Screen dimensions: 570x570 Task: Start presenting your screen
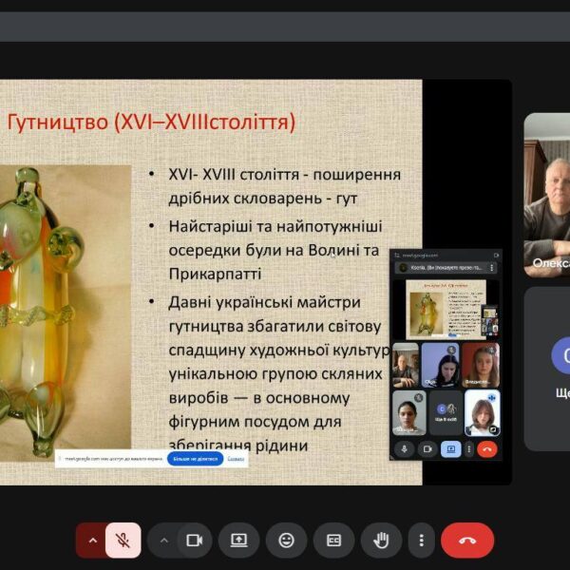(x=238, y=540)
